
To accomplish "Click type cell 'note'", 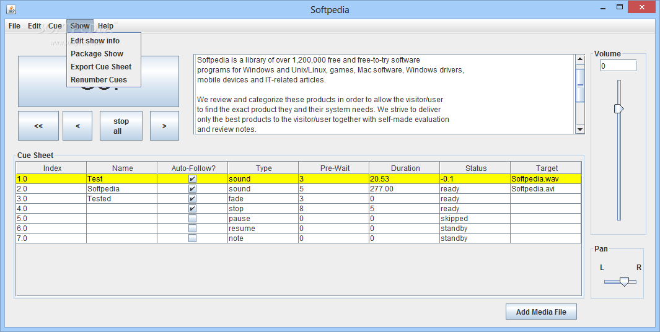I will click(263, 238).
